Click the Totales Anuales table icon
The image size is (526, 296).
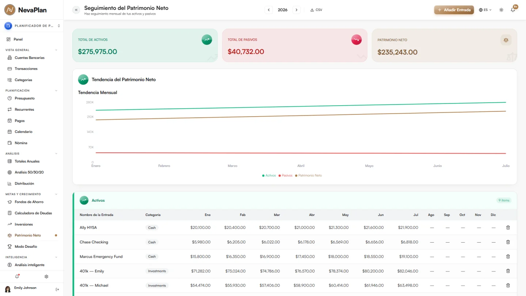10,161
